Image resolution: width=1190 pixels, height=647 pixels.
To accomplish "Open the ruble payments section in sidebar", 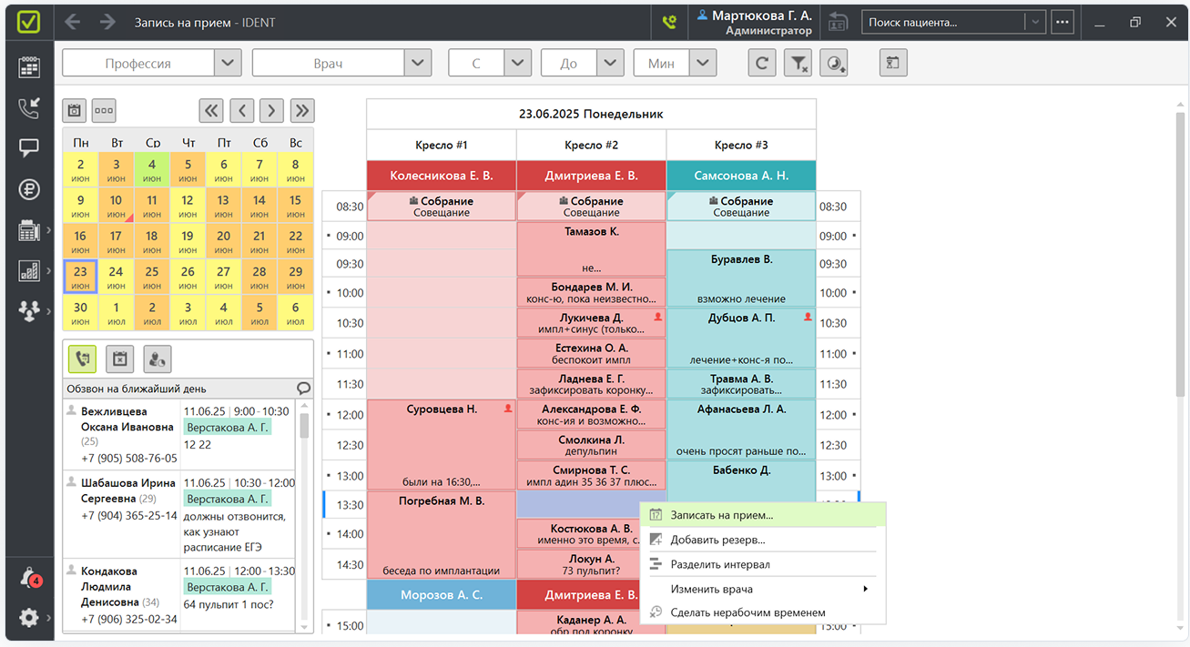I will [29, 189].
